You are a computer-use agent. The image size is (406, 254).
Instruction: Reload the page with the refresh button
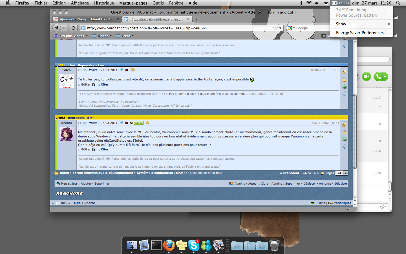pos(74,28)
